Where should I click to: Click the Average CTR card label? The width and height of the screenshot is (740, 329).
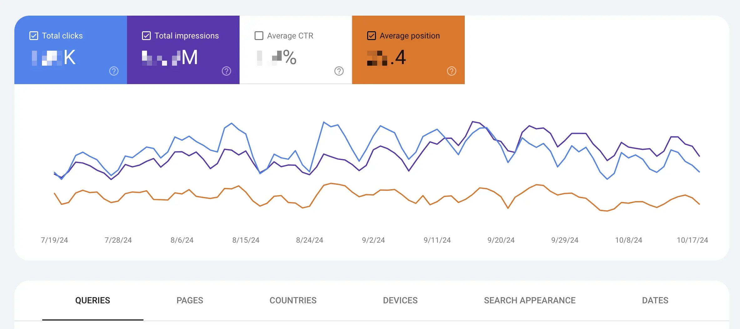point(290,36)
